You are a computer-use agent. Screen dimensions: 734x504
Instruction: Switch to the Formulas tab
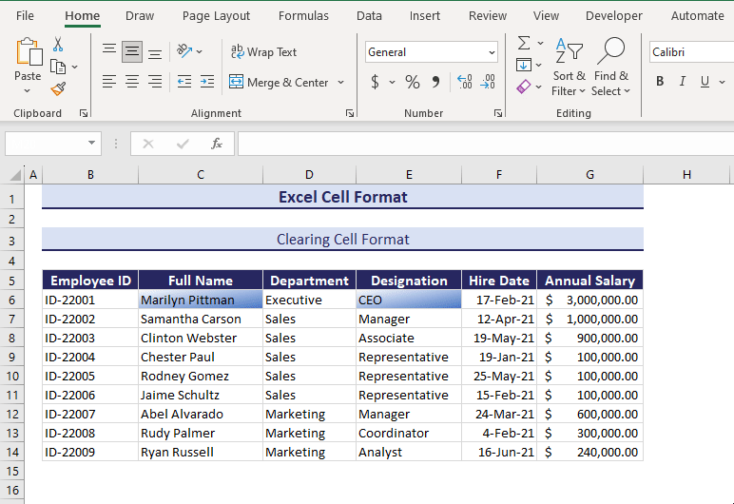(303, 15)
